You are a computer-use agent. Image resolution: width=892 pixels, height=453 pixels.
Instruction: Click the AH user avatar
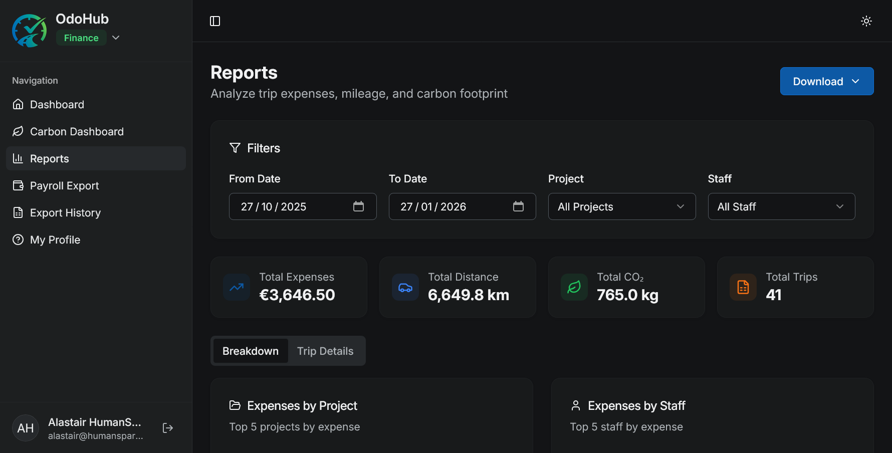coord(26,428)
